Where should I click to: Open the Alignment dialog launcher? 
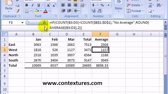(x=86, y=16)
